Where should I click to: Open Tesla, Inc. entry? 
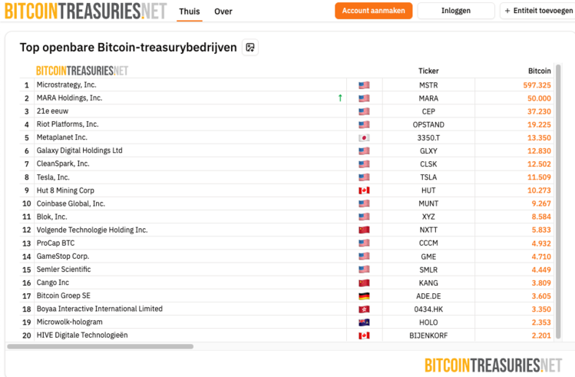pos(53,177)
